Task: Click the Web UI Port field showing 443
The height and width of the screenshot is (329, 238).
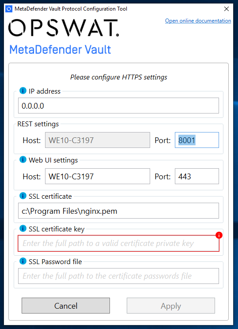Action: tap(197, 176)
